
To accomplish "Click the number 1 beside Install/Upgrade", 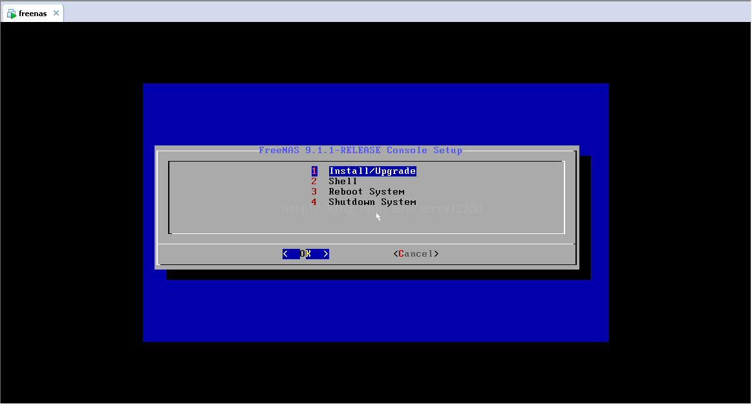I will (x=314, y=171).
